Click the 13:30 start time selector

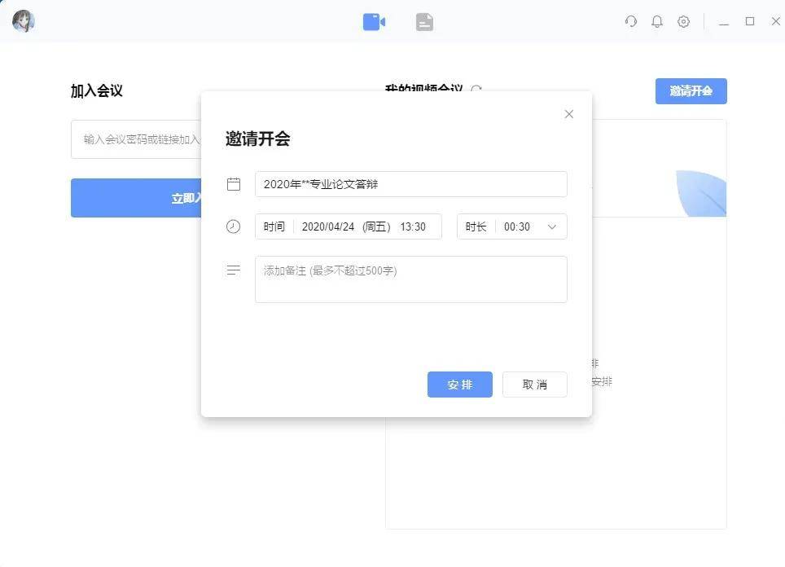(x=415, y=226)
